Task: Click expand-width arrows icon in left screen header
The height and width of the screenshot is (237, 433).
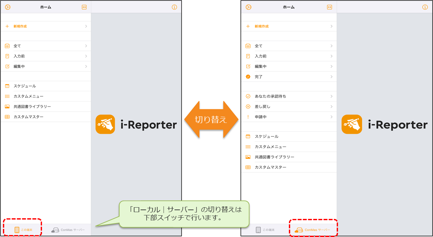Action: pos(84,7)
